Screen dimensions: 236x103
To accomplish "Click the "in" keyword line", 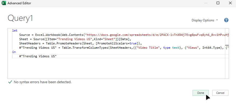I will click(14, 52).
